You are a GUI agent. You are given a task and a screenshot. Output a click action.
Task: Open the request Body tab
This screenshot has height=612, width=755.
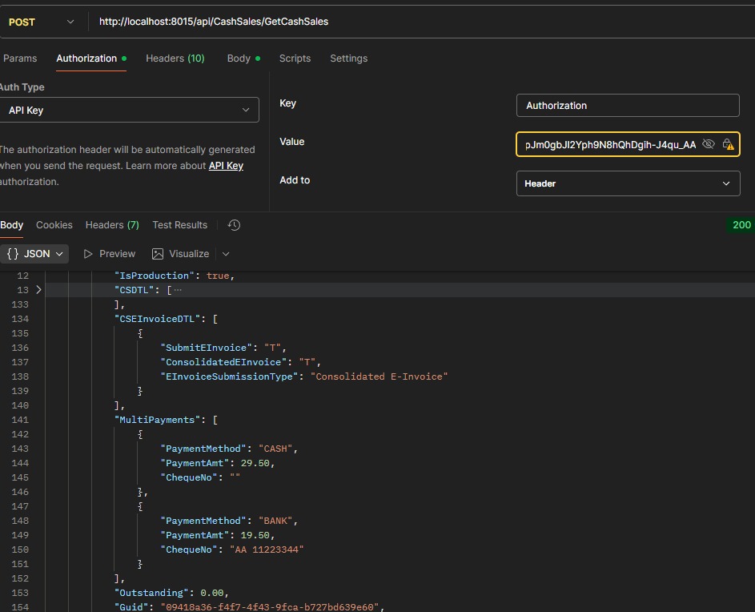point(239,58)
